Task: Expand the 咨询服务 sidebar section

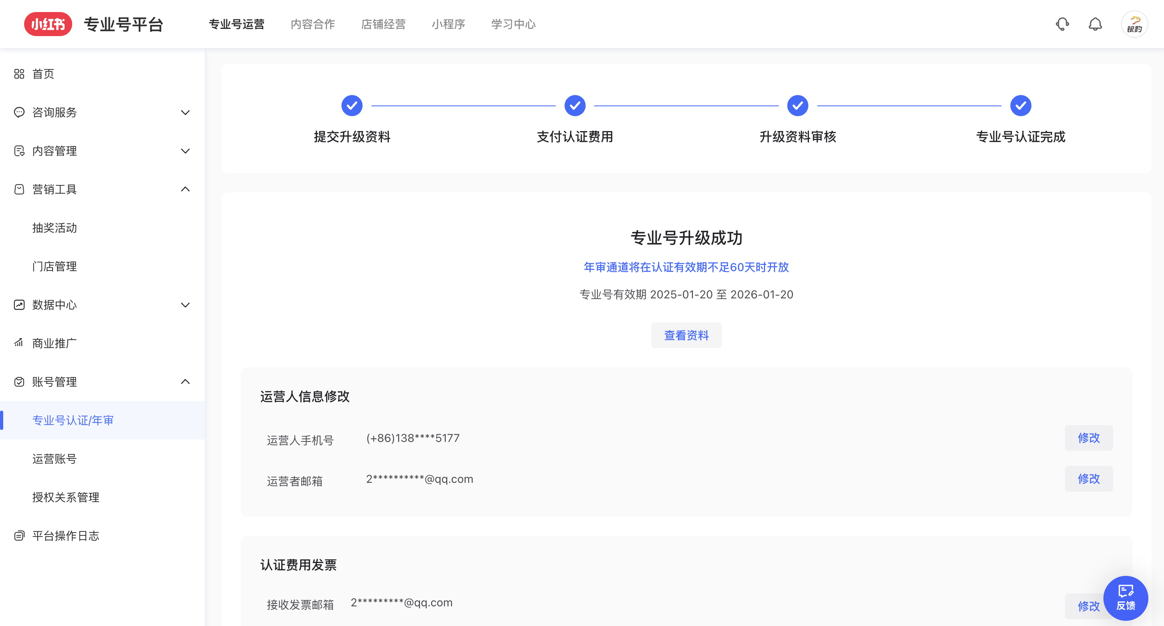Action: [x=185, y=112]
